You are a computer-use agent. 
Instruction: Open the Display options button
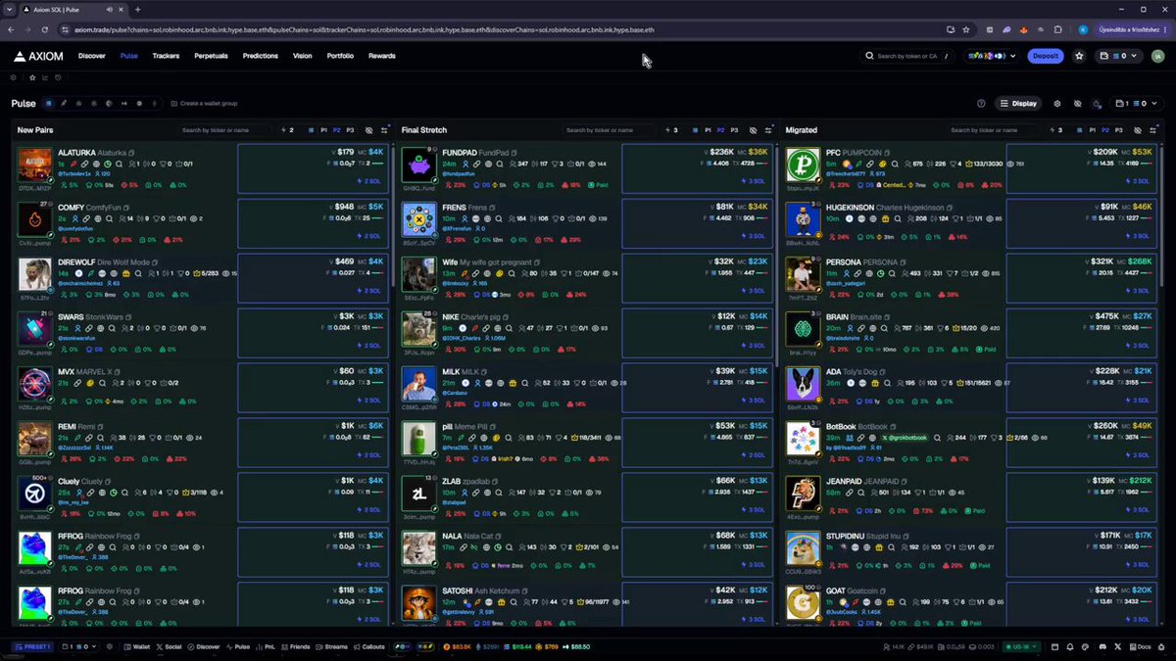coord(1018,103)
